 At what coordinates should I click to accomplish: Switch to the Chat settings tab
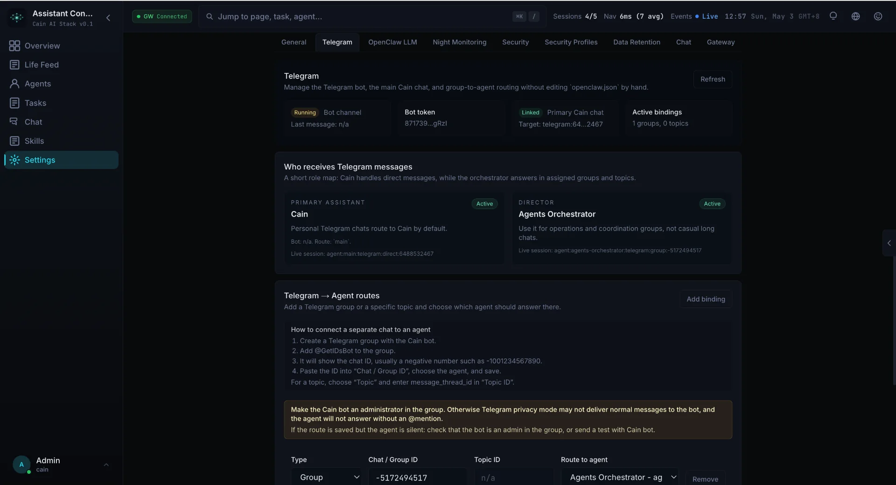683,42
